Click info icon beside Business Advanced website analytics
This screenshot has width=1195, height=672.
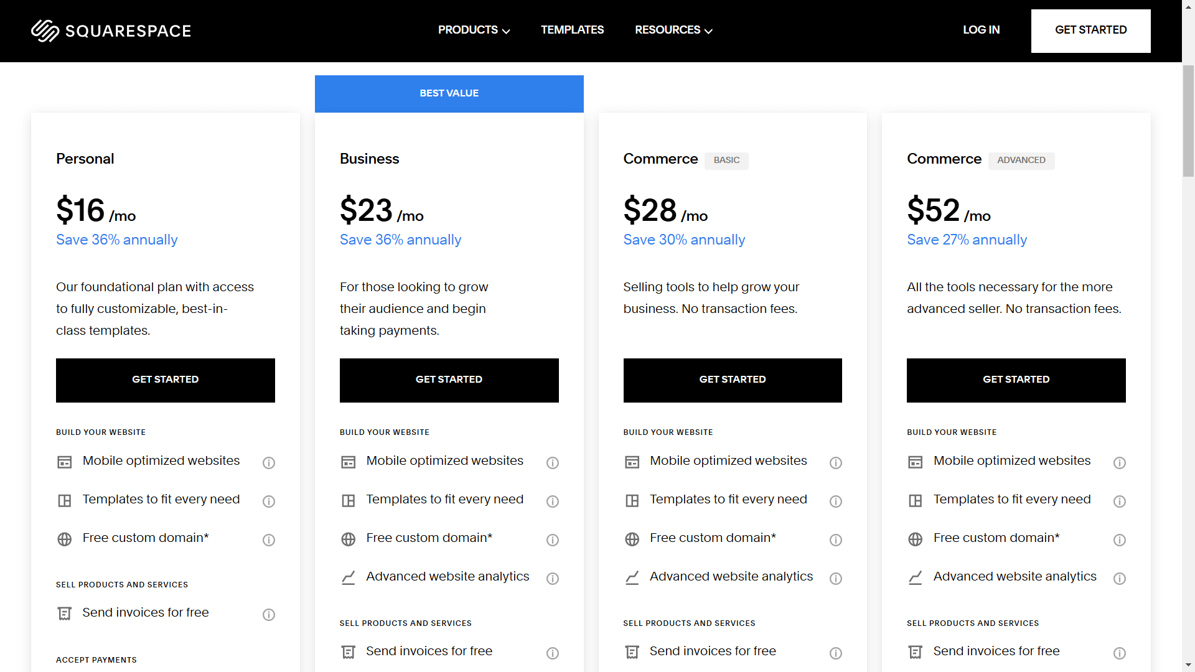[x=552, y=578]
